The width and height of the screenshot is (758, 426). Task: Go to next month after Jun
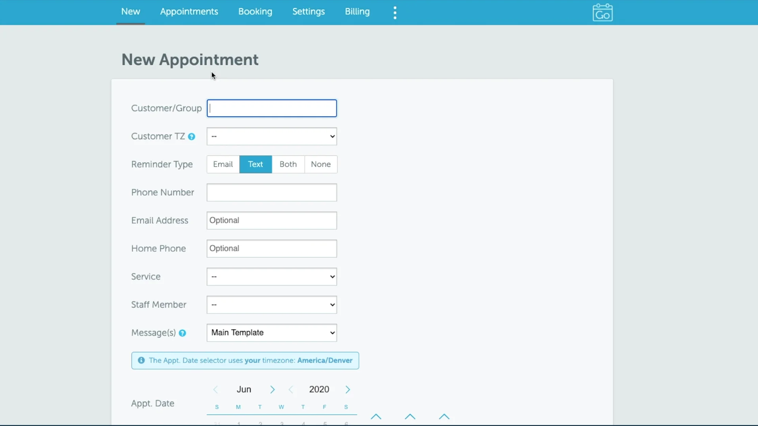(x=272, y=390)
